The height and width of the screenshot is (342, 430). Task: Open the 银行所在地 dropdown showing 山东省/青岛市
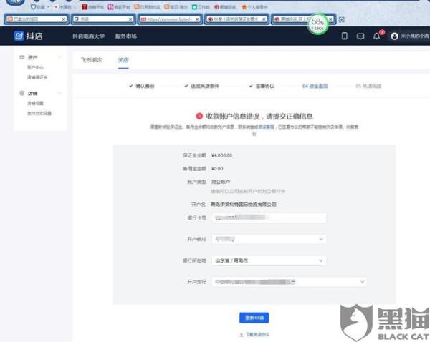(x=269, y=260)
